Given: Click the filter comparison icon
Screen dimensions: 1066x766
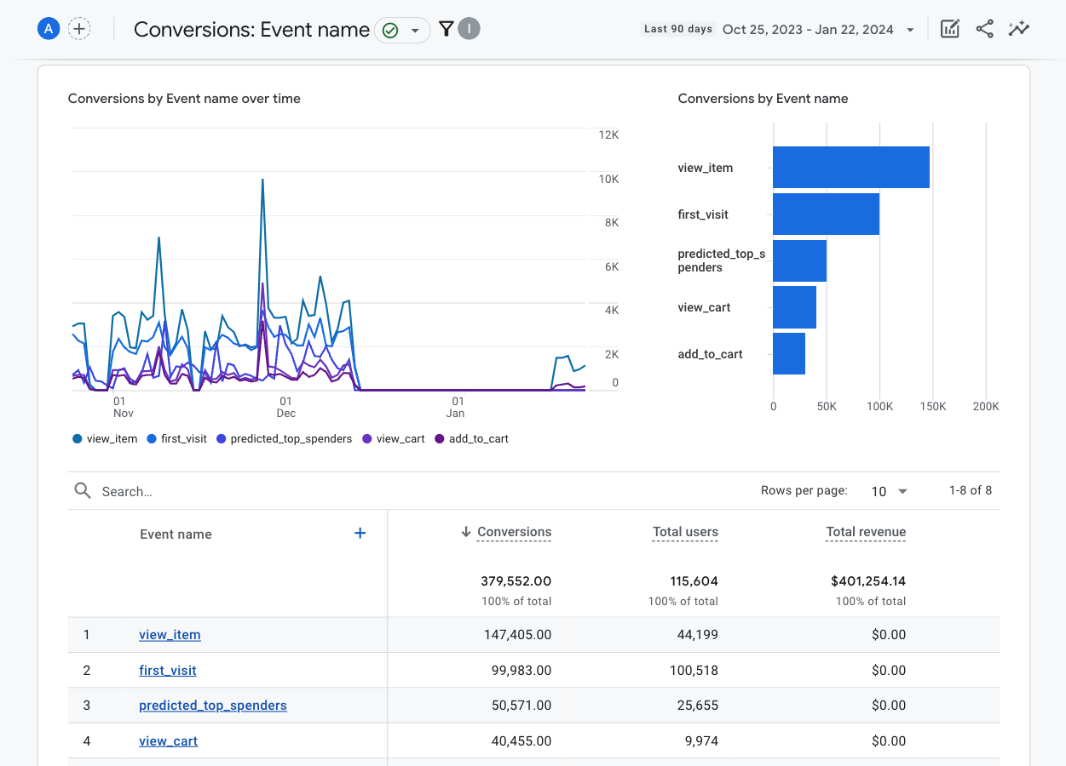Looking at the screenshot, I should (446, 28).
